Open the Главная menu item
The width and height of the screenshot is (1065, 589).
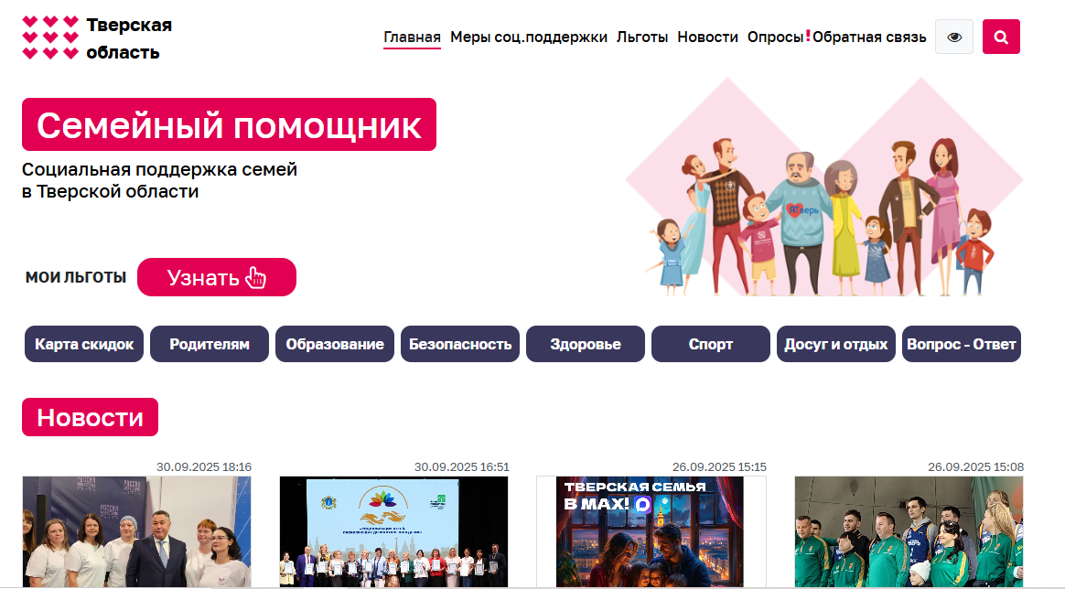click(x=412, y=37)
